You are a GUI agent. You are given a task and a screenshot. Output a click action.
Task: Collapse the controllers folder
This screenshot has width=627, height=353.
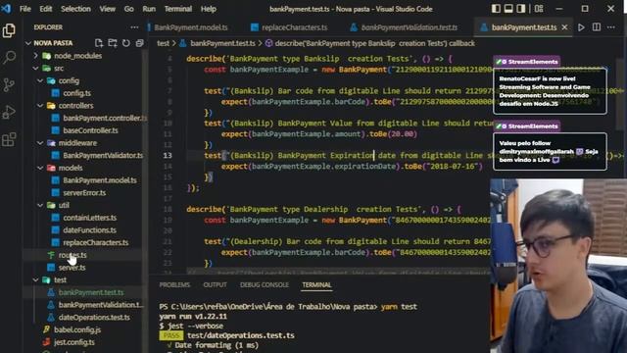[x=40, y=105]
